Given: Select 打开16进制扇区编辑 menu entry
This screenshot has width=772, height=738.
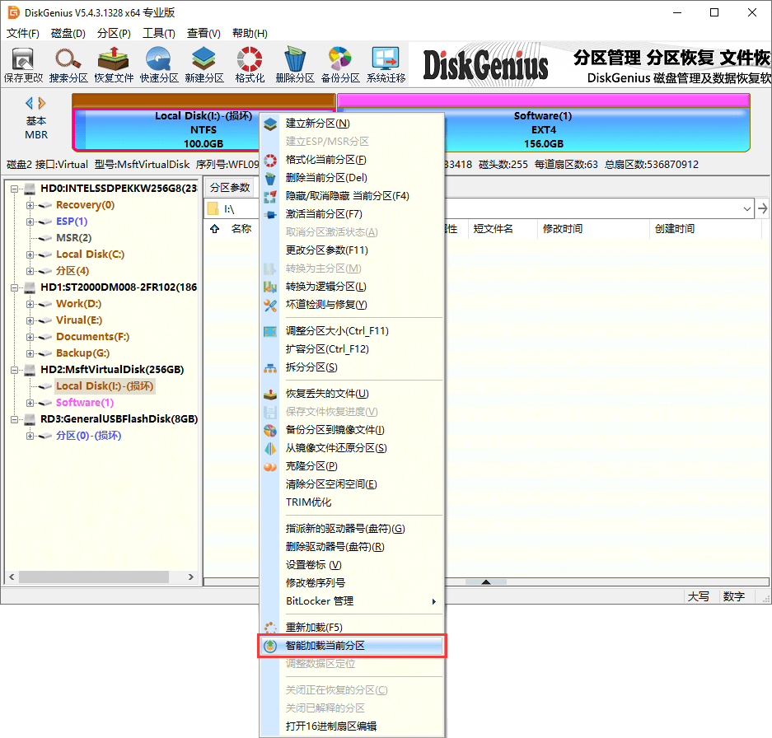Looking at the screenshot, I should click(353, 726).
